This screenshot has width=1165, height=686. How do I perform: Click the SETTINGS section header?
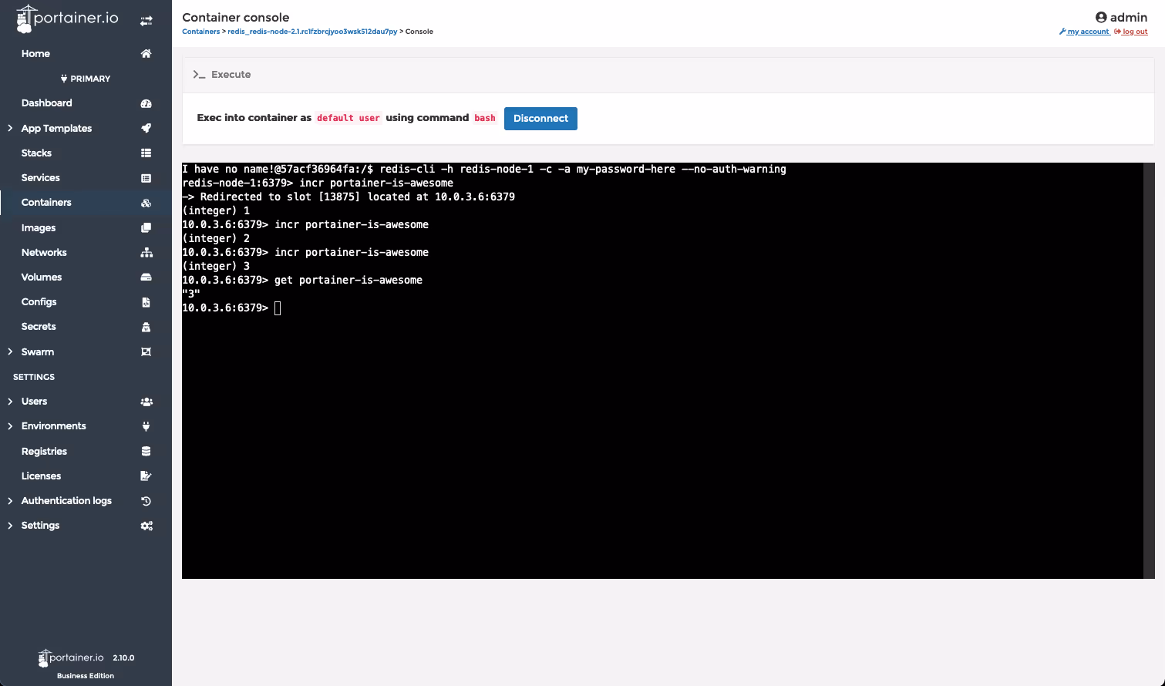click(x=34, y=377)
